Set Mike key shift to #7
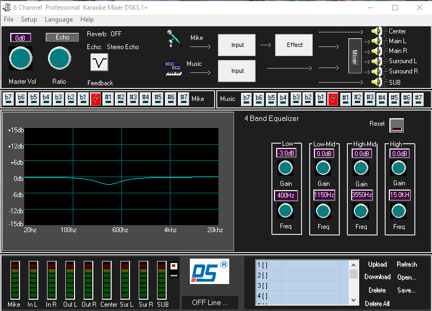The width and height of the screenshot is (432, 311). [x=183, y=99]
